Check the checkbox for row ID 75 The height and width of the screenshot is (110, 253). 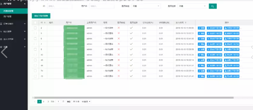[35, 76]
